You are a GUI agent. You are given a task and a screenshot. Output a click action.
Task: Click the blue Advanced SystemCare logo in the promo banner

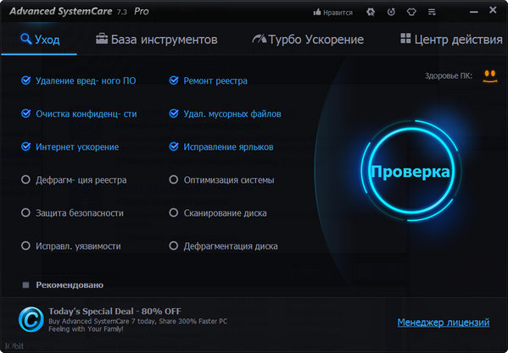pos(31,320)
